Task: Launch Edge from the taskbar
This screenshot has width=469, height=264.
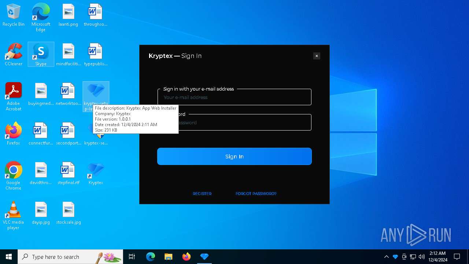Action: (151, 257)
